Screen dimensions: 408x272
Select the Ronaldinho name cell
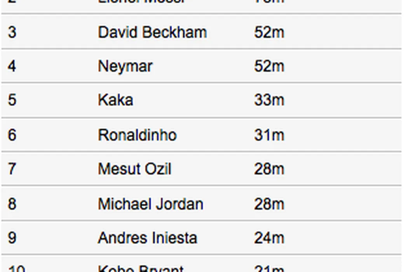coord(137,135)
